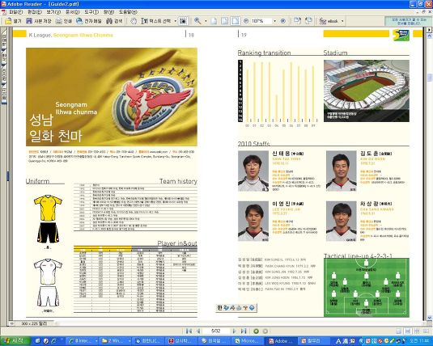Open the 107% zoom level dropdown
This screenshot has width=433, height=346.
(x=274, y=21)
